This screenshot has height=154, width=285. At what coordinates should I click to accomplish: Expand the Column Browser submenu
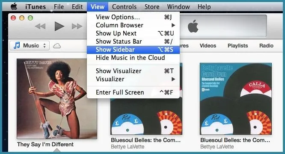(x=133, y=25)
